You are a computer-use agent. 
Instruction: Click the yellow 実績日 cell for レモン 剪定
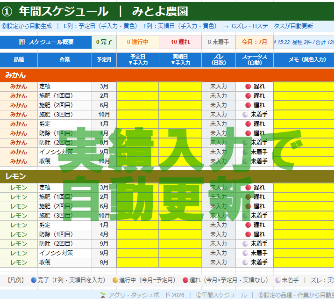pyautogui.click(x=180, y=225)
